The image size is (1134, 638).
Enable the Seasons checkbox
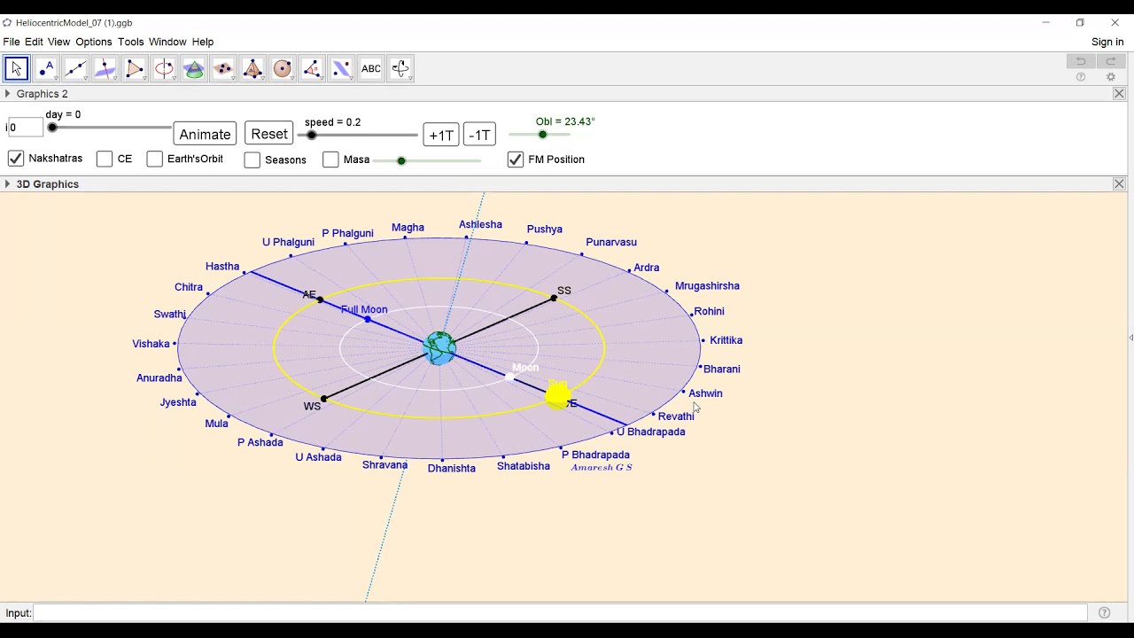click(252, 159)
